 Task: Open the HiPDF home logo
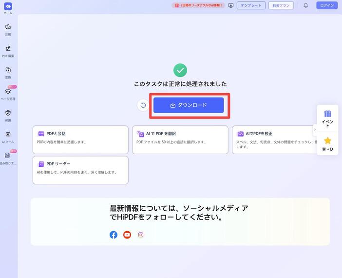point(8,6)
